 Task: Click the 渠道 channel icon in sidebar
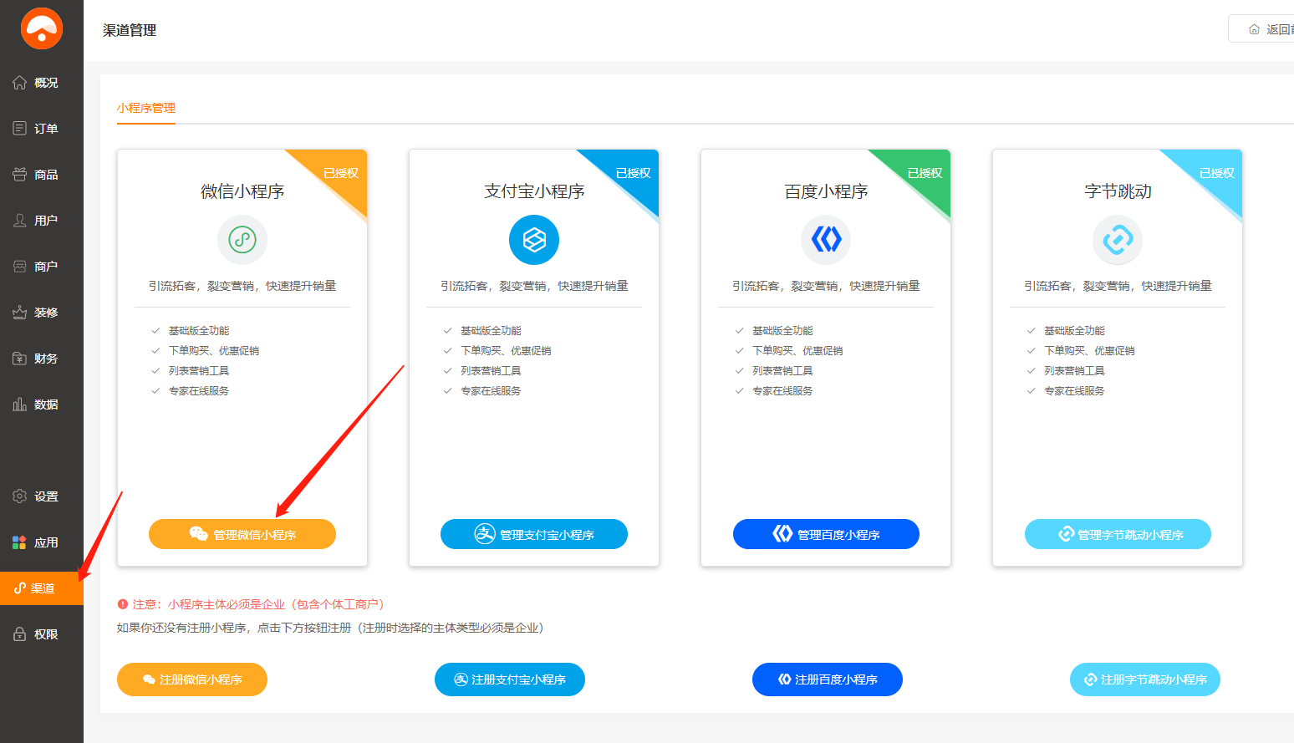click(x=20, y=588)
